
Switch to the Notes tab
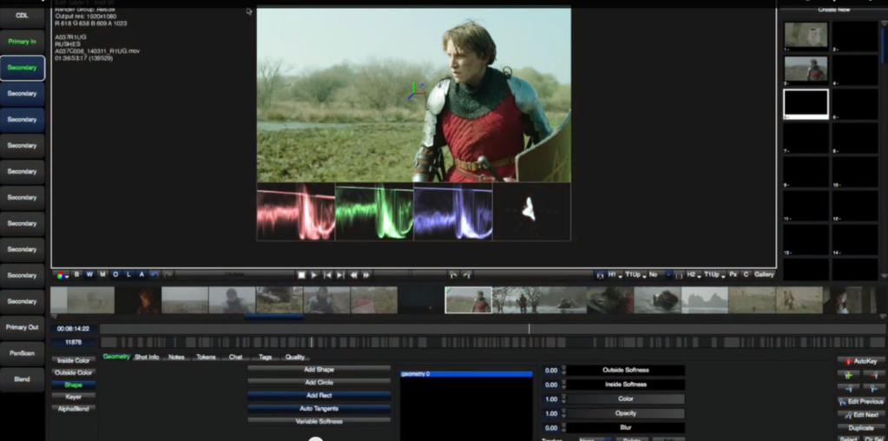177,357
